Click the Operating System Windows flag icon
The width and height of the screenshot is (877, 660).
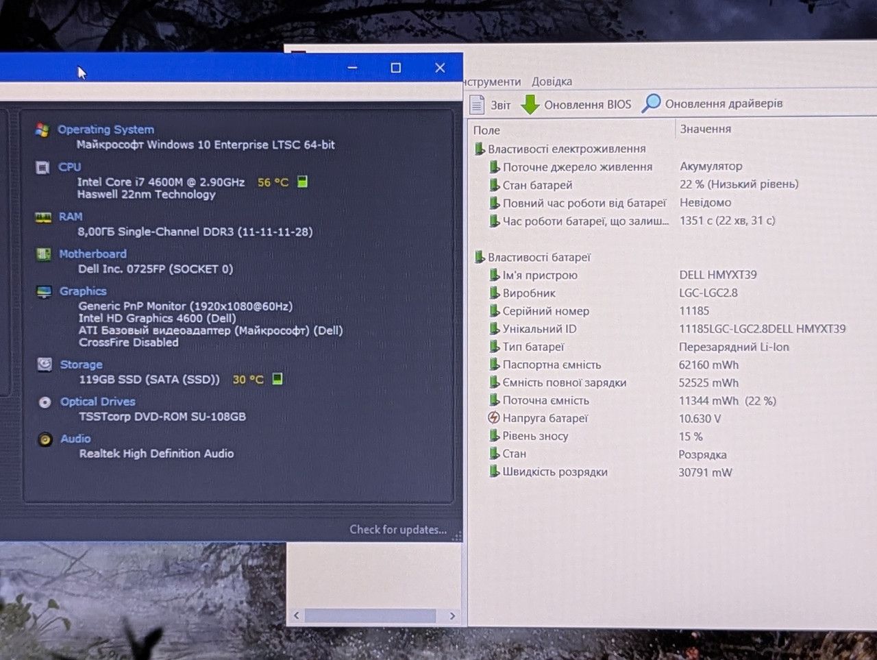click(x=42, y=130)
